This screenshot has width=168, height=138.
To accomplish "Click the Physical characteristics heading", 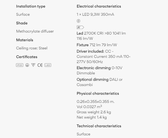I will (x=98, y=94).
